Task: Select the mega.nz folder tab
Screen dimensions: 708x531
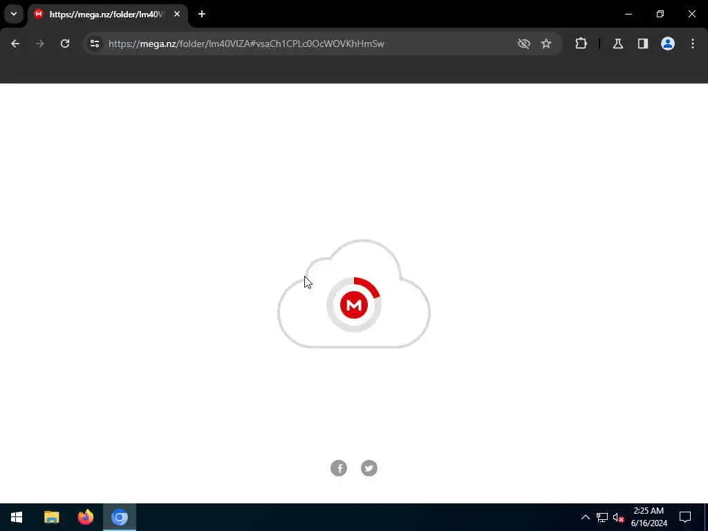Action: click(107, 15)
